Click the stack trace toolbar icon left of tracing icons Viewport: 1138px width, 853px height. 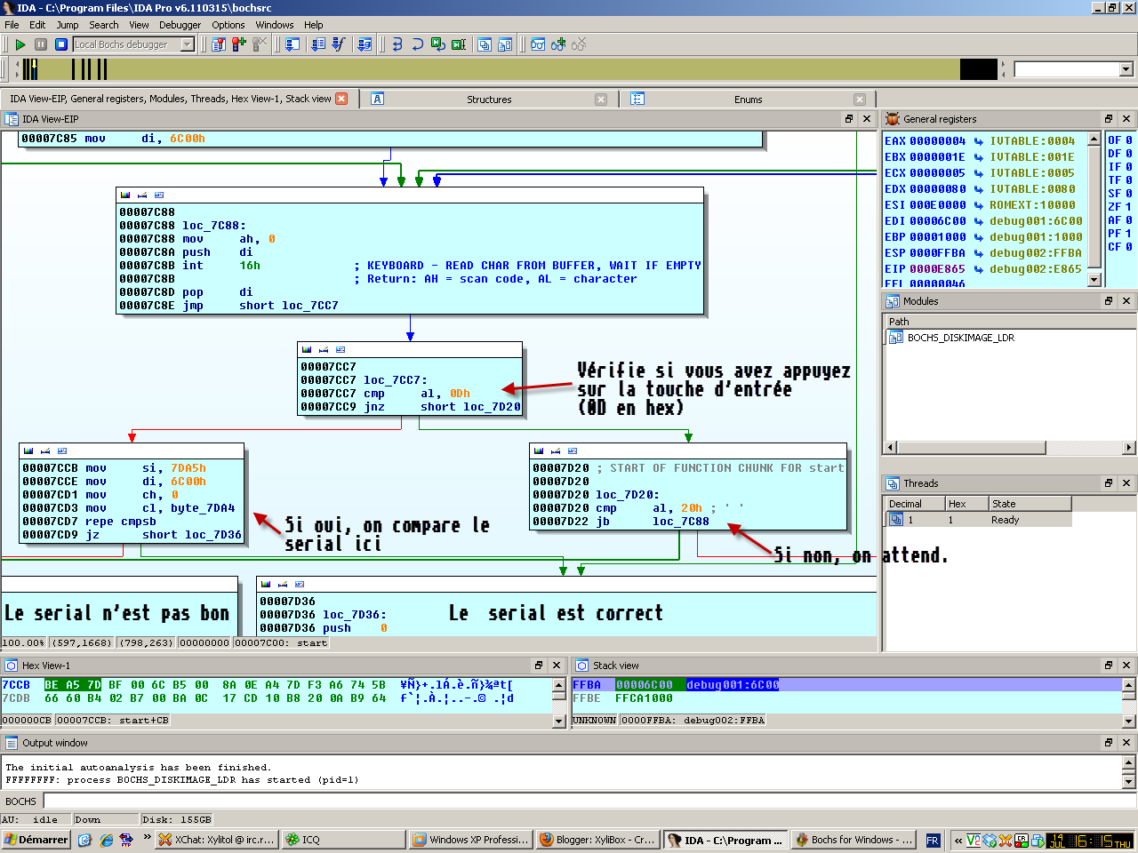coord(292,44)
